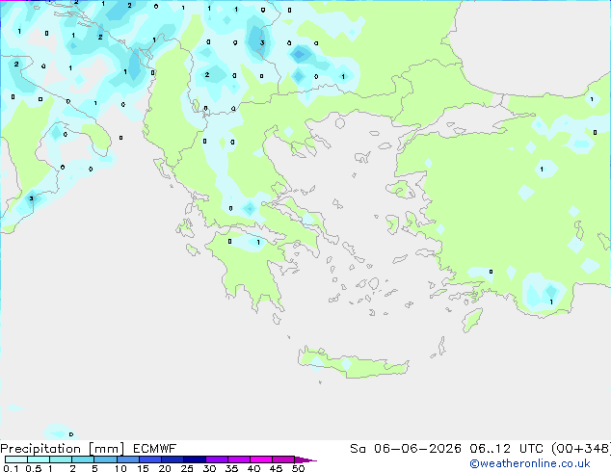Click the 0.1–0.5 mm legend color swatch
The height and width of the screenshot is (472, 611).
pos(16,459)
